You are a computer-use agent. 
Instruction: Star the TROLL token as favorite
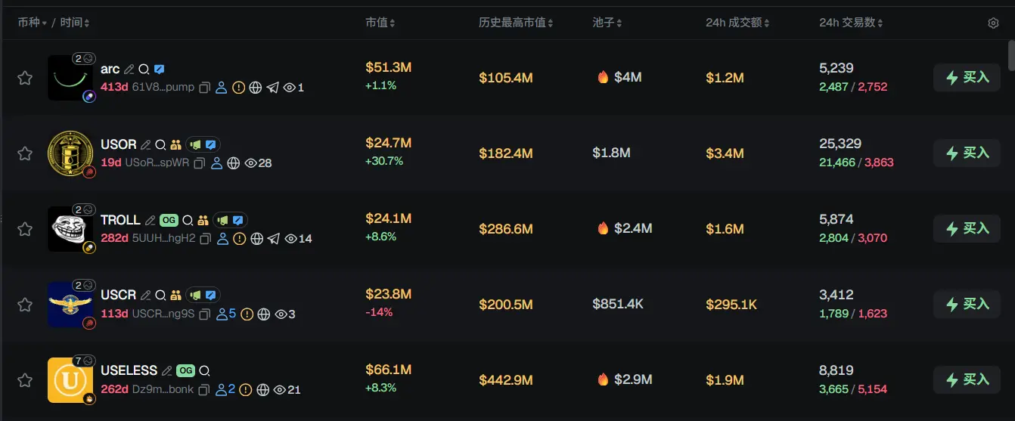[25, 229]
